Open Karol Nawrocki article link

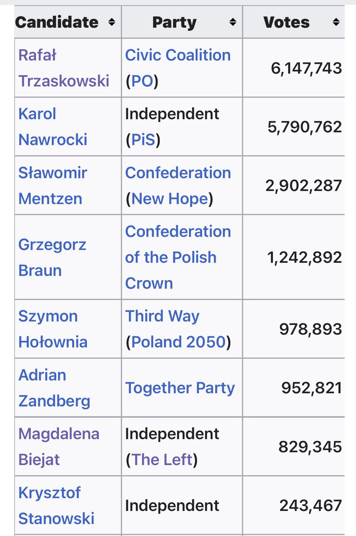[53, 127]
